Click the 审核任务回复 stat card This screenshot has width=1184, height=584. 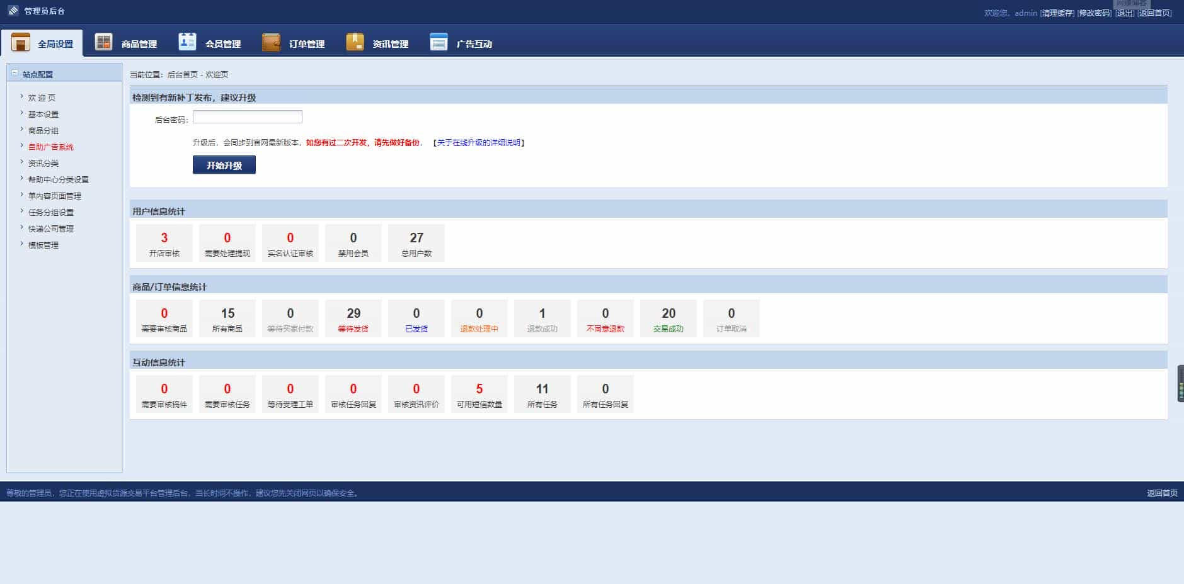(x=353, y=394)
